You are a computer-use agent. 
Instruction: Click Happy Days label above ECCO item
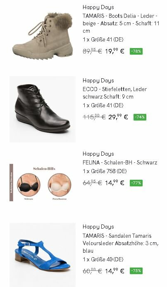click(x=98, y=80)
